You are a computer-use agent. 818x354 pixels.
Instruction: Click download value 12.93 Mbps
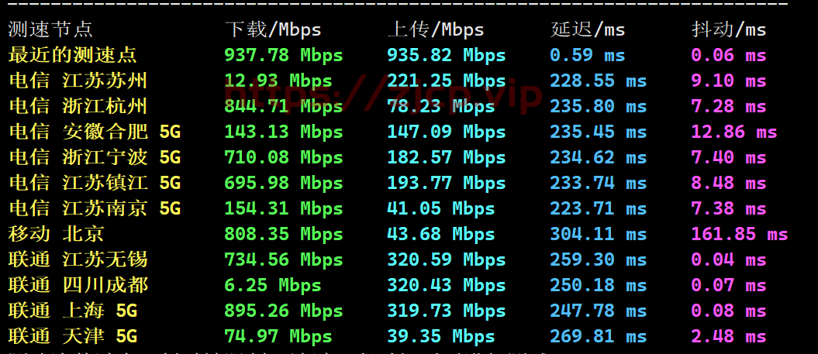tap(278, 81)
